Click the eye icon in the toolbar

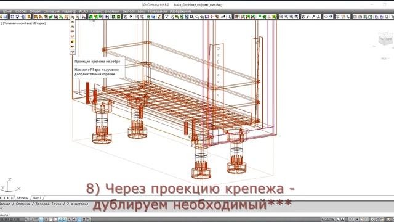tap(331, 17)
